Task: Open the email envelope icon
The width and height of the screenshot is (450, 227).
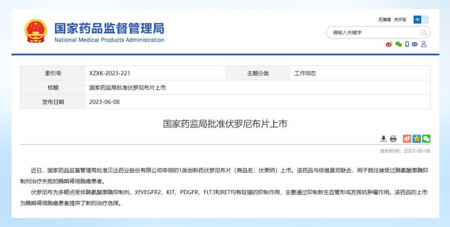Action: coord(415,44)
